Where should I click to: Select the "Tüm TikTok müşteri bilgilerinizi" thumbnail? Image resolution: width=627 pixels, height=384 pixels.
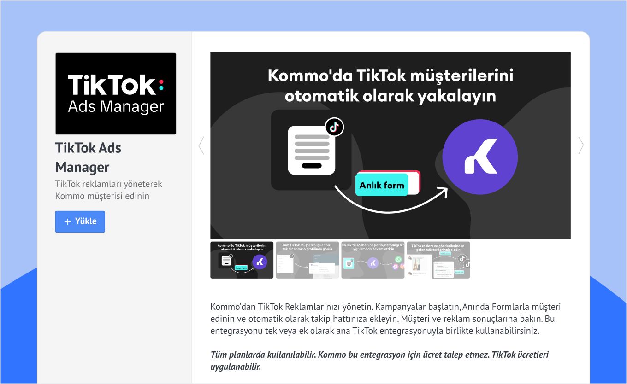click(307, 260)
